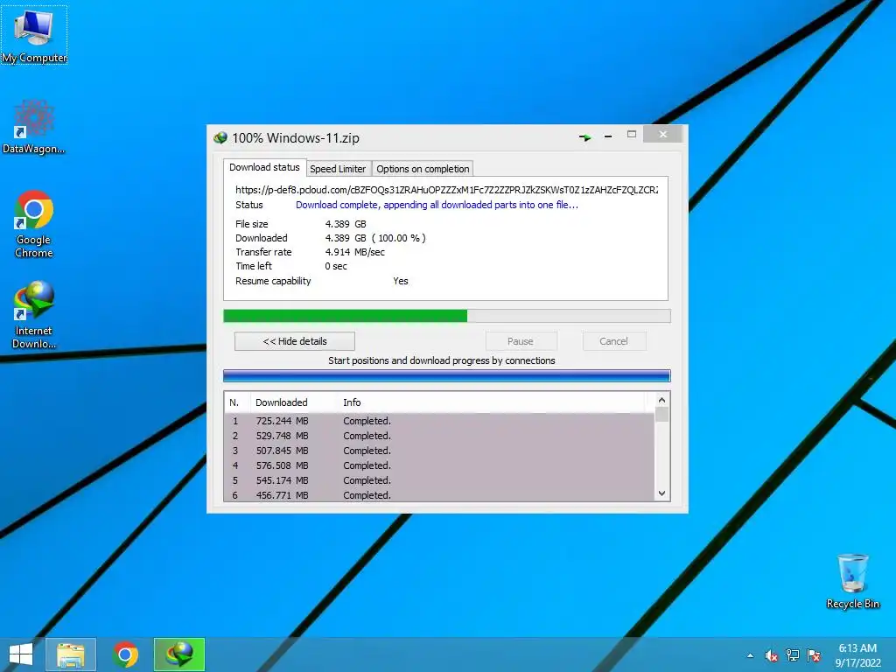
Task: Open Internet Download Manager desktop shortcut
Action: (34, 315)
